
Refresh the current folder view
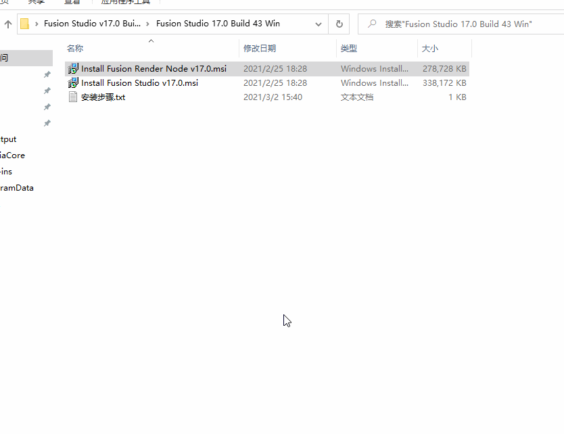(x=339, y=24)
